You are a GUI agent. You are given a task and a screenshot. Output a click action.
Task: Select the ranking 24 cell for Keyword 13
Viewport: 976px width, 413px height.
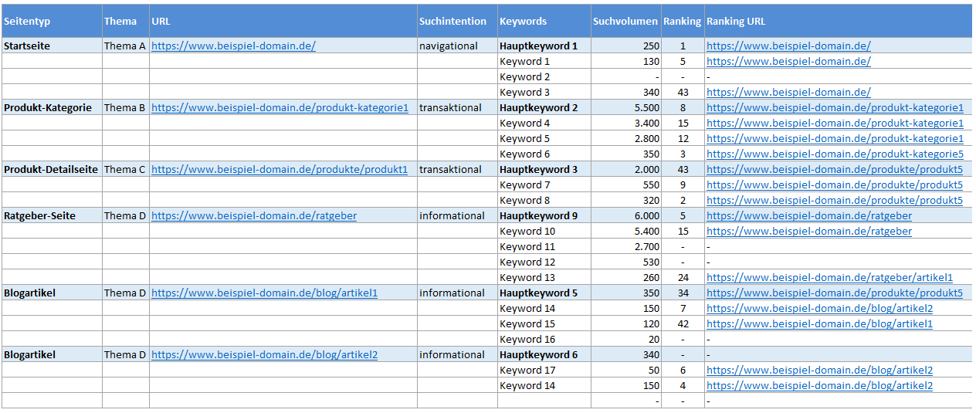pyautogui.click(x=683, y=277)
